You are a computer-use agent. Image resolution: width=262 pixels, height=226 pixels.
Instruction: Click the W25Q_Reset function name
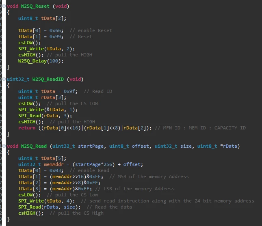tap(35, 6)
